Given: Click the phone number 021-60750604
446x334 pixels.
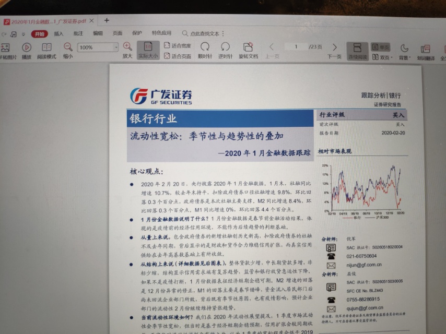Looking at the screenshot, I should click(361, 256).
